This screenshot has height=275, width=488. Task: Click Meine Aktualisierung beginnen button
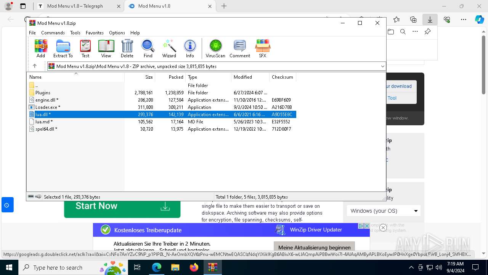(315, 247)
